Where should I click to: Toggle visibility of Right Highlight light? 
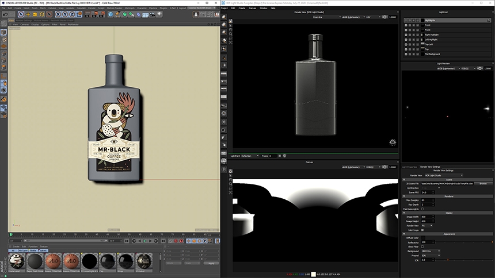pos(406,34)
